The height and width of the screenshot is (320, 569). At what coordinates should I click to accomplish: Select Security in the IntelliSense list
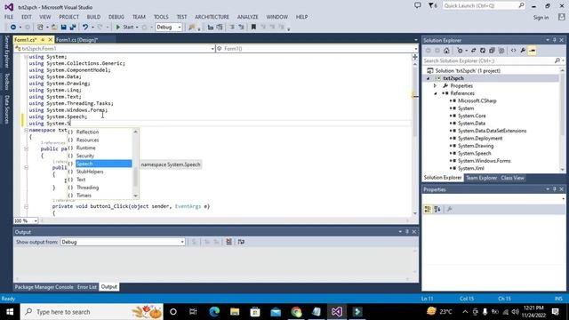pyautogui.click(x=100, y=156)
